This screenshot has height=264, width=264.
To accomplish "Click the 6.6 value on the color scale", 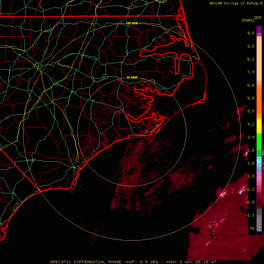I will coord(251,85).
